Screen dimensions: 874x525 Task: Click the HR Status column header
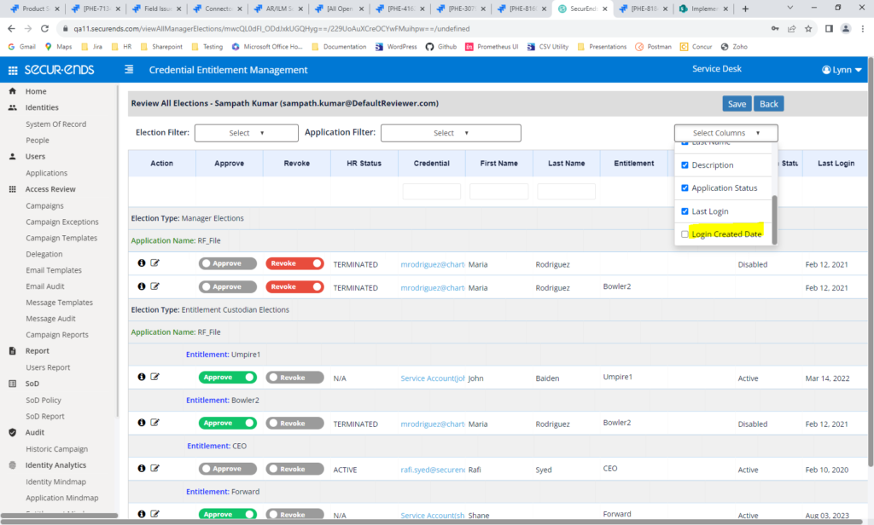click(x=364, y=163)
